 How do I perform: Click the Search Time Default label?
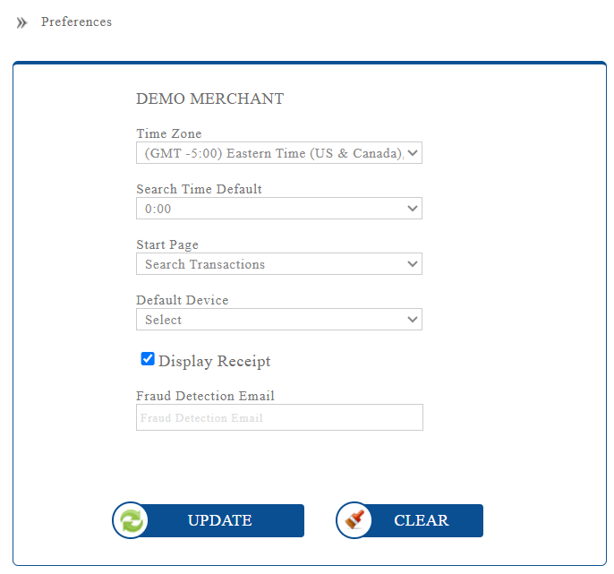pyautogui.click(x=199, y=189)
